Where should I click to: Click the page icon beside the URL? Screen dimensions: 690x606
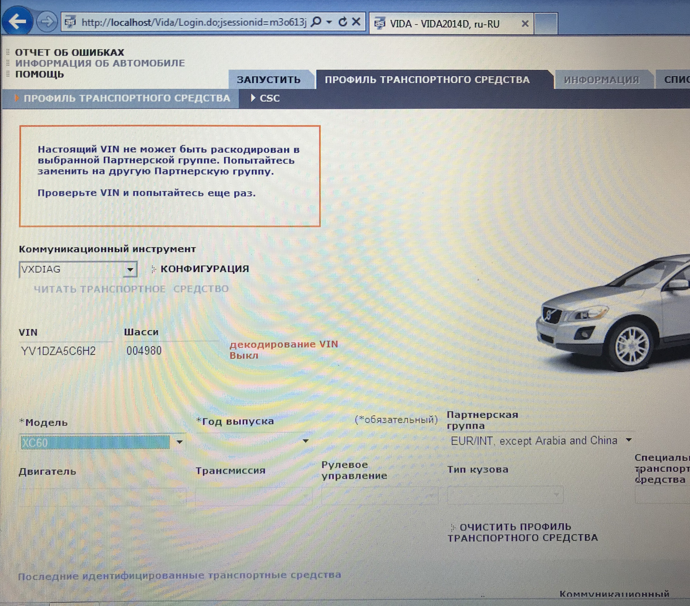pyautogui.click(x=70, y=22)
